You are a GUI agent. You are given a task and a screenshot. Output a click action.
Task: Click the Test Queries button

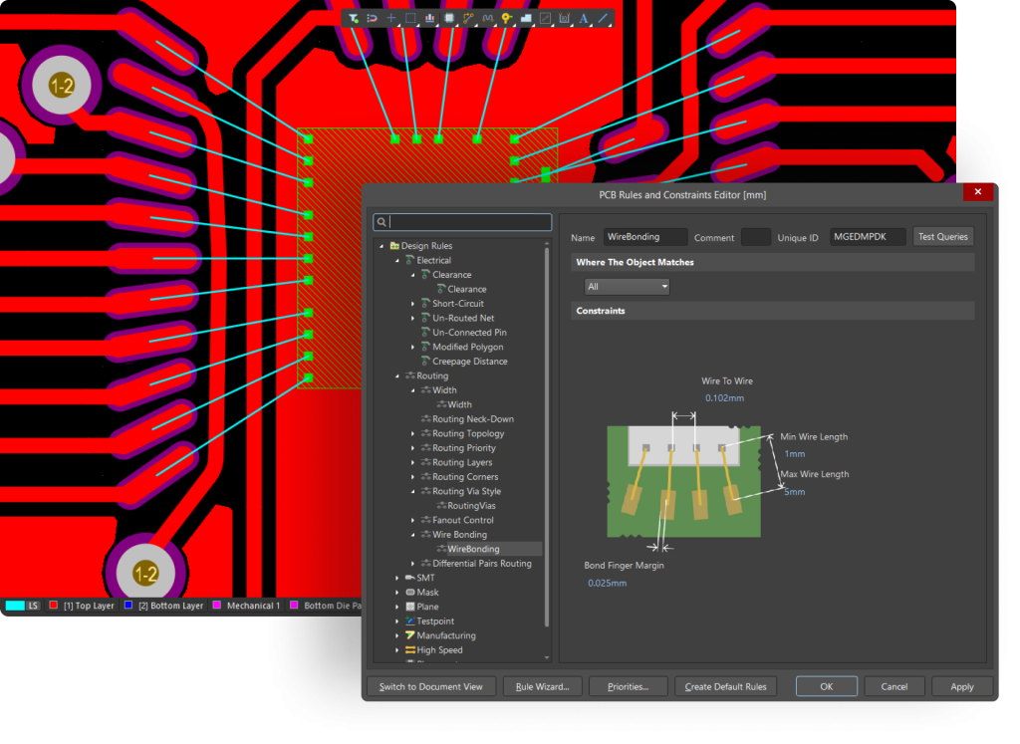pos(942,237)
